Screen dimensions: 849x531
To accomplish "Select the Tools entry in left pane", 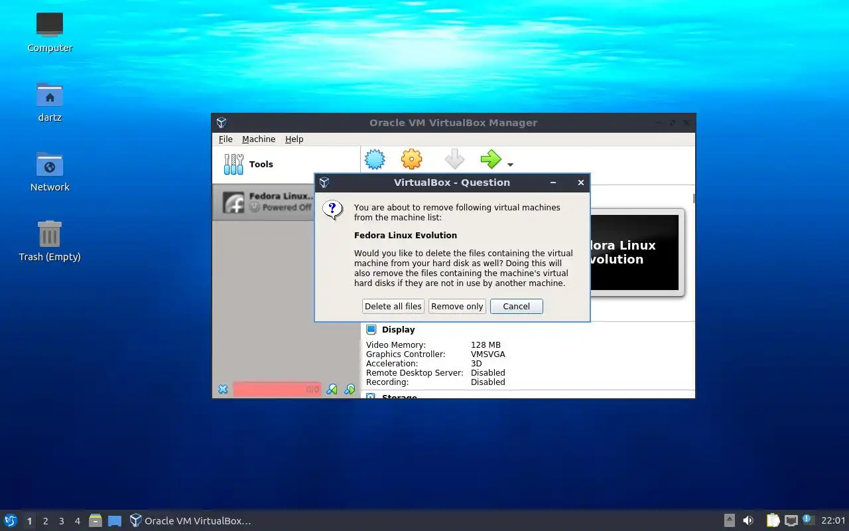I will click(286, 165).
